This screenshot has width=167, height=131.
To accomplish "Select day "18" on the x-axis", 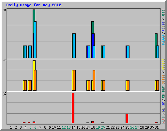I will pyautogui.click(x=93, y=127).
